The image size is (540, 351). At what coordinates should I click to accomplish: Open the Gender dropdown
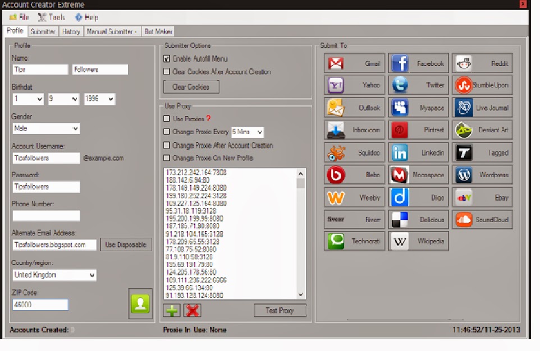tap(46, 128)
